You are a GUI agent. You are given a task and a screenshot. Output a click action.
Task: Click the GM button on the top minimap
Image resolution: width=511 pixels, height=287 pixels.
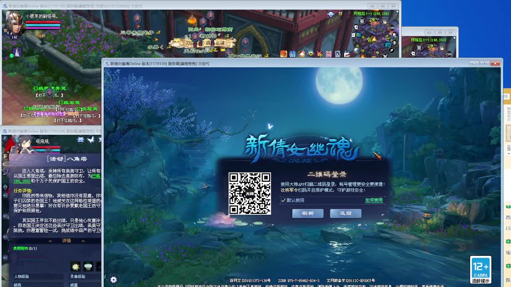point(392,28)
